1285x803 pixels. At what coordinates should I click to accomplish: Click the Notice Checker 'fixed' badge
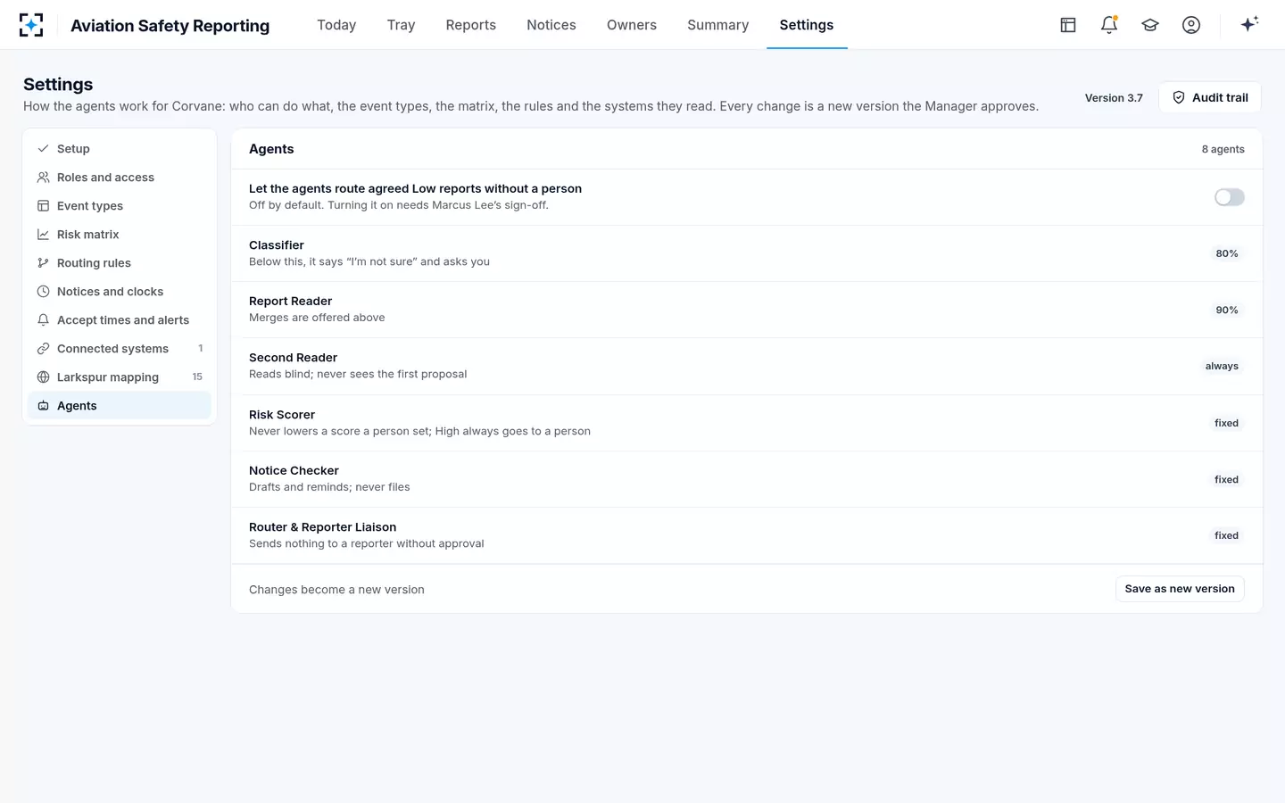pyautogui.click(x=1226, y=479)
